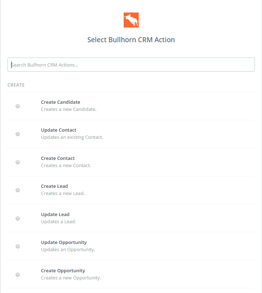Focus the Search Bullhorn CRM Actions field
Screen dimensions: 262x293
click(131, 65)
